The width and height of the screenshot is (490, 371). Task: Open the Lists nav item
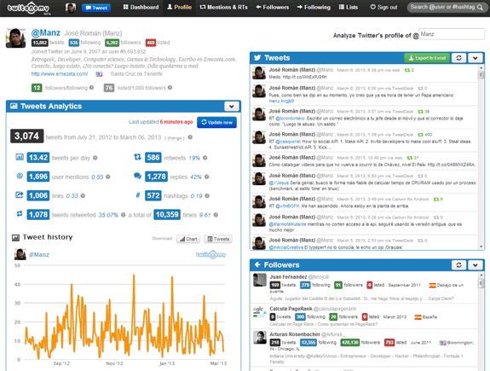pos(349,7)
